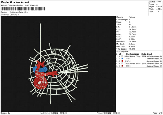Click stitch count 13099 in stop row 1
Screen dimensions: 163x115
[x=126, y=56]
